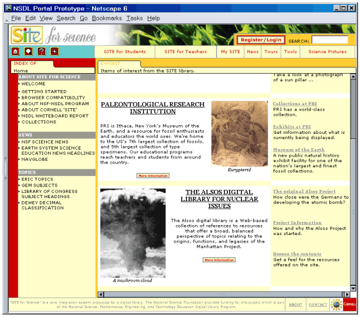Click horizontal scrollbar left arrow
This screenshot has height=318, width=361.
(x=101, y=295)
